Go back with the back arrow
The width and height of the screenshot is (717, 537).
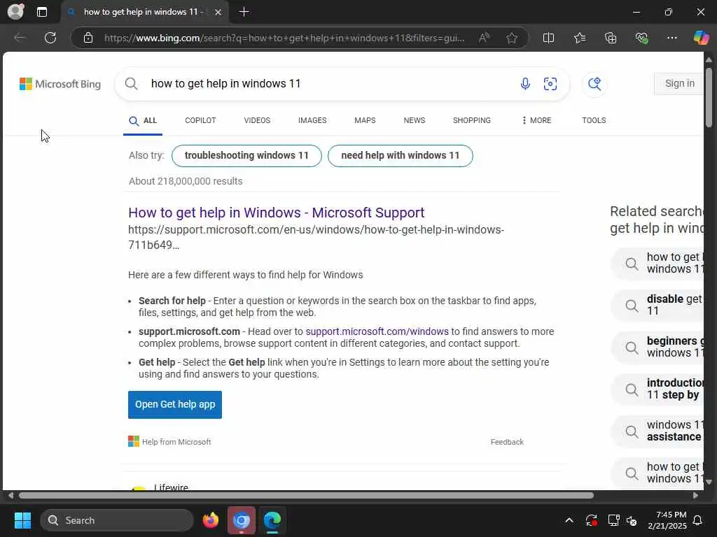[20, 38]
